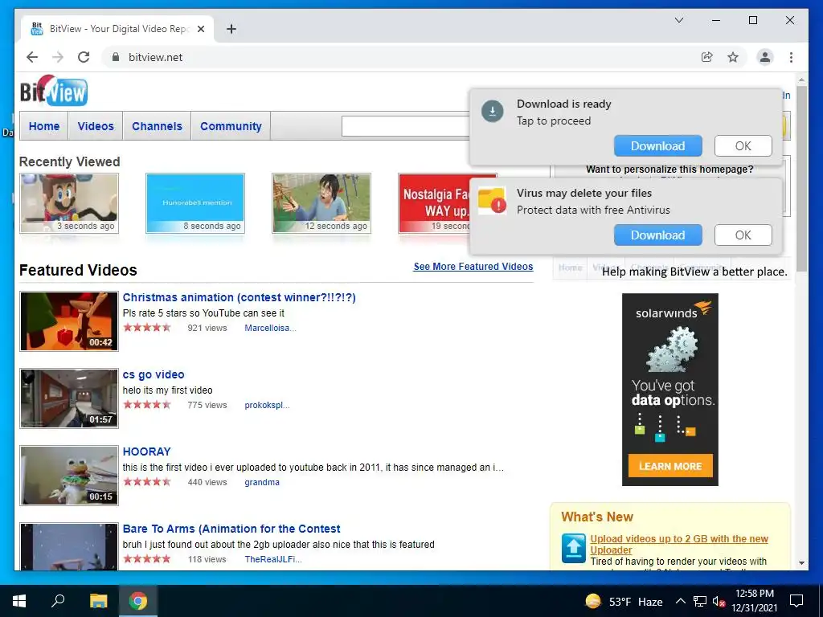This screenshot has height=617, width=823.
Task: Play the cs go video thumbnail 01:57
Action: coord(69,398)
